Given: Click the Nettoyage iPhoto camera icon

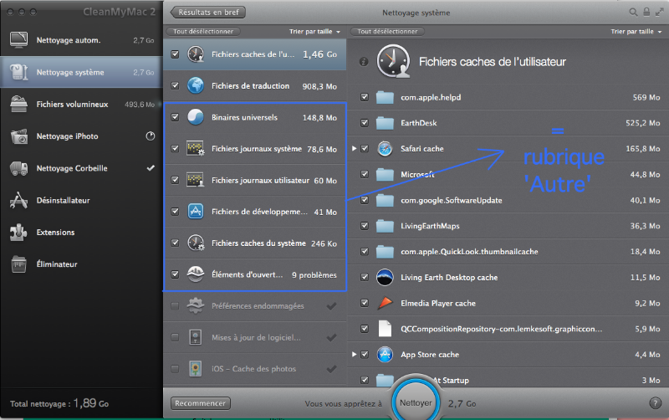Looking at the screenshot, I should (x=20, y=136).
